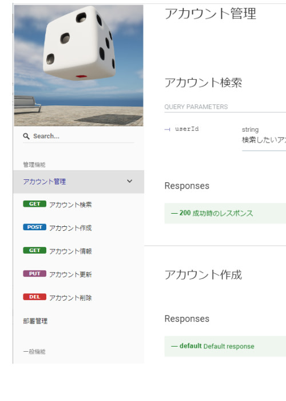The width and height of the screenshot is (286, 401).
Task: Click the GET badge beside アカウント情報
Action: pyautogui.click(x=34, y=250)
